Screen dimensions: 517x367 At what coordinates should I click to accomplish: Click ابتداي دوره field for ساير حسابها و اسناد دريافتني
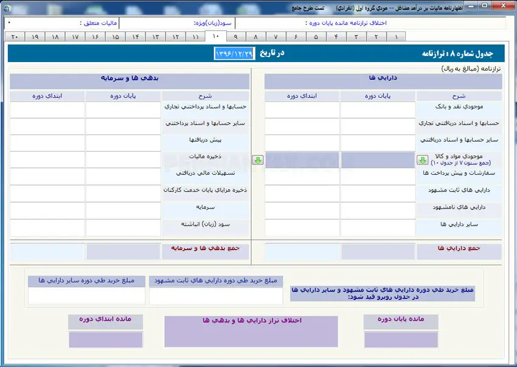pyautogui.click(x=302, y=143)
